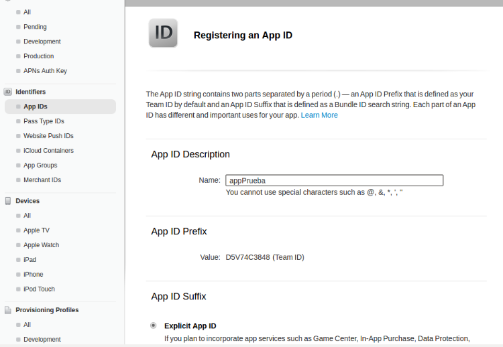Select the Explicit App ID radio button
This screenshot has width=503, height=347.
coord(154,326)
